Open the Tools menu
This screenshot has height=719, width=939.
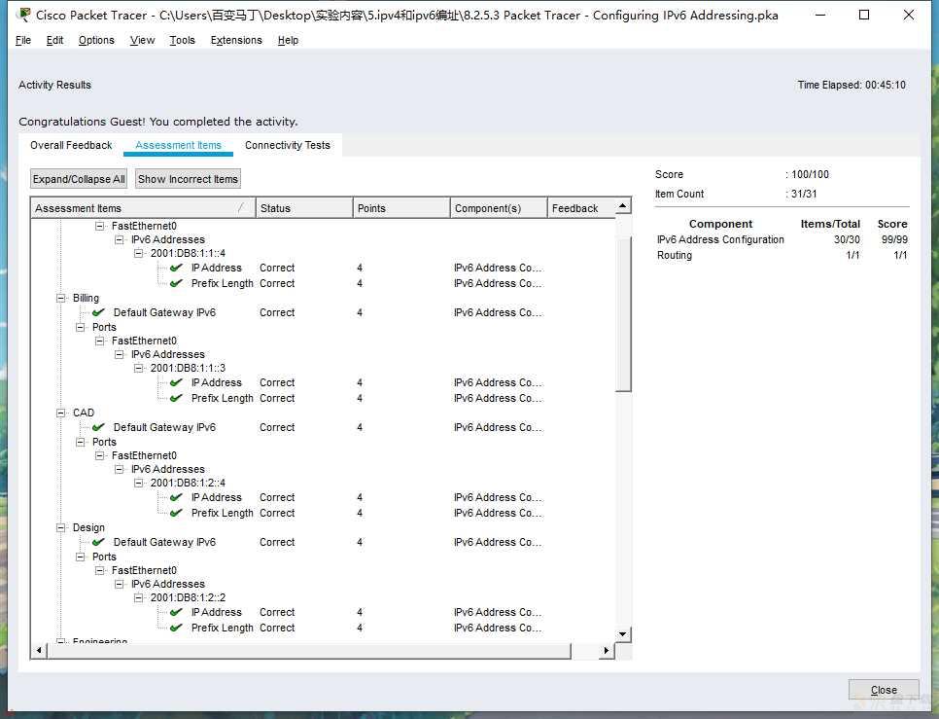click(x=182, y=40)
